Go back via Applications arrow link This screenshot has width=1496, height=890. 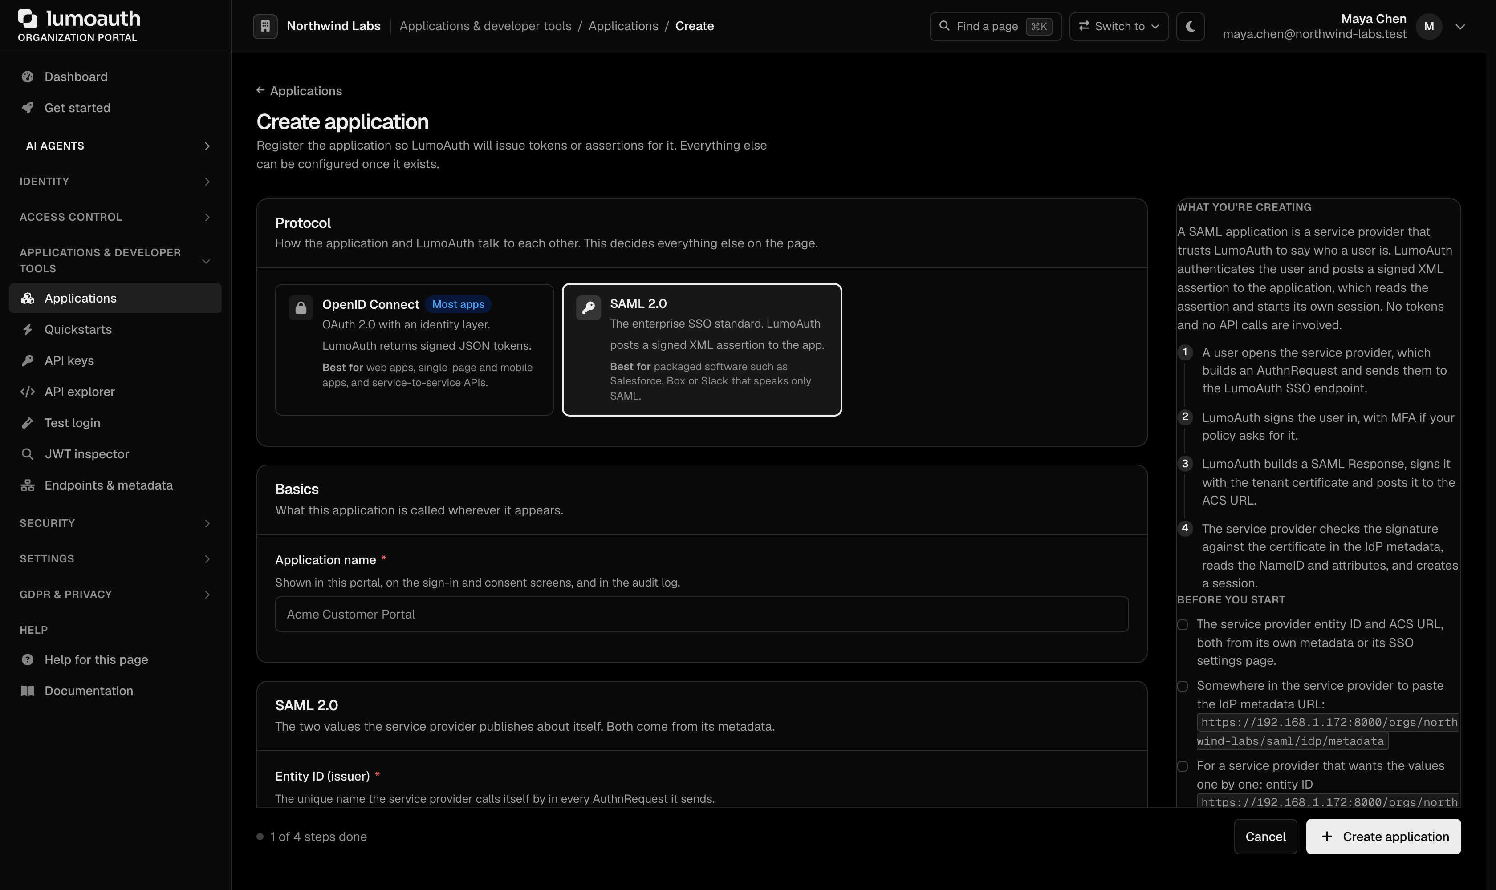click(300, 91)
